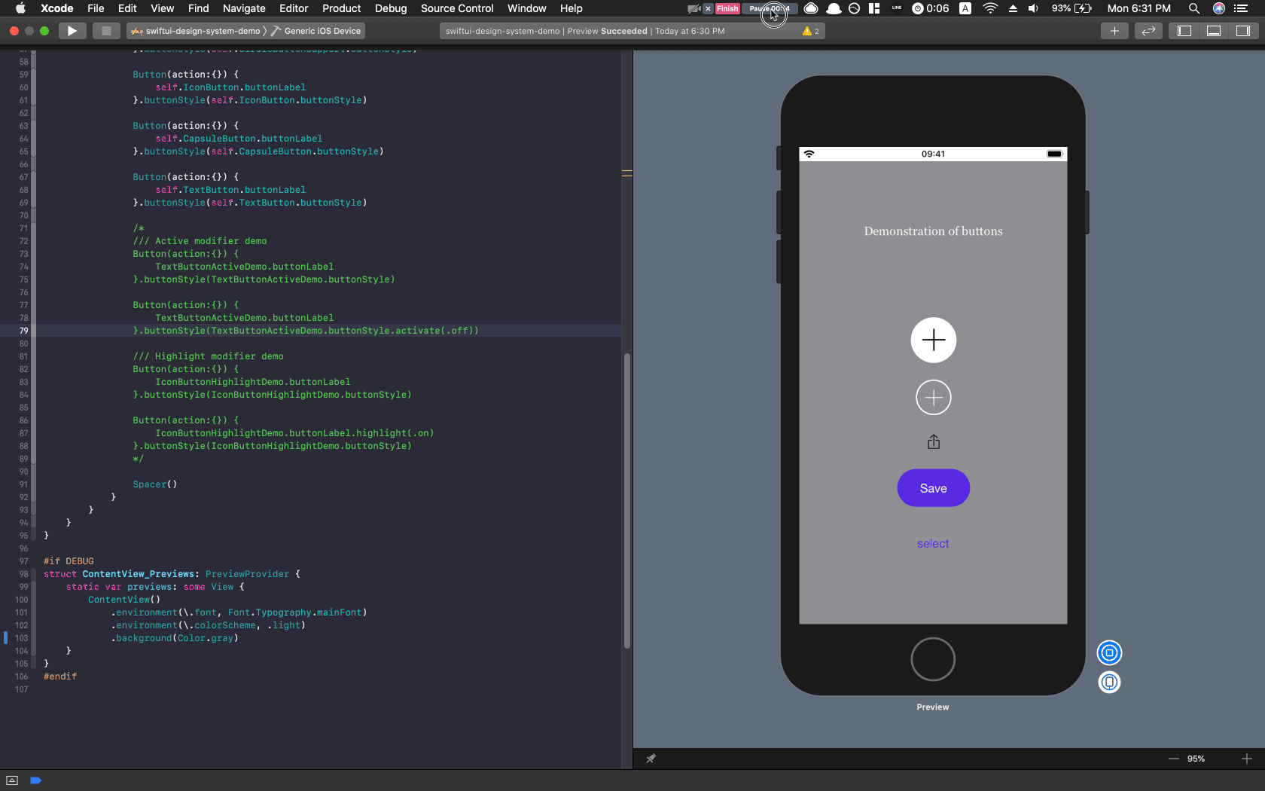Run the app using the play button

pos(72,31)
